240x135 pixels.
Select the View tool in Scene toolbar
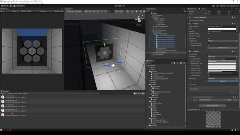point(86,11)
